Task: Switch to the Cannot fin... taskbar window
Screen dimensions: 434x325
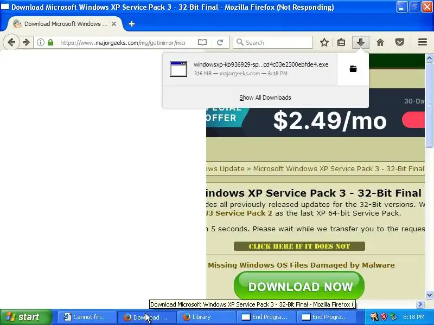Action: pos(86,317)
